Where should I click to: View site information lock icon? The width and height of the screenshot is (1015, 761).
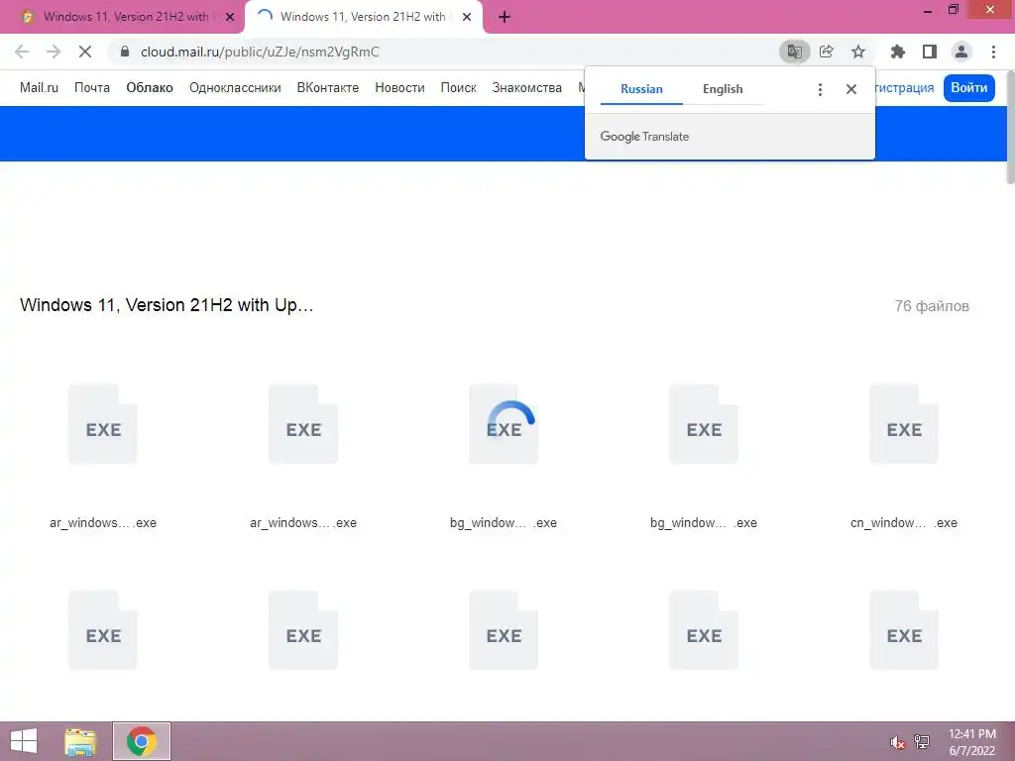click(125, 52)
